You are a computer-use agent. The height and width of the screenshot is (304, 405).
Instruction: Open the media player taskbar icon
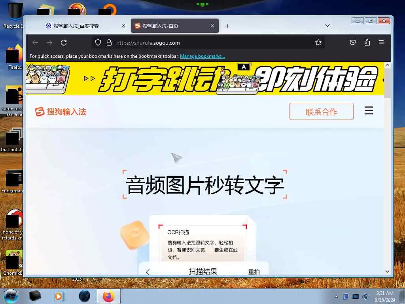pyautogui.click(x=59, y=296)
